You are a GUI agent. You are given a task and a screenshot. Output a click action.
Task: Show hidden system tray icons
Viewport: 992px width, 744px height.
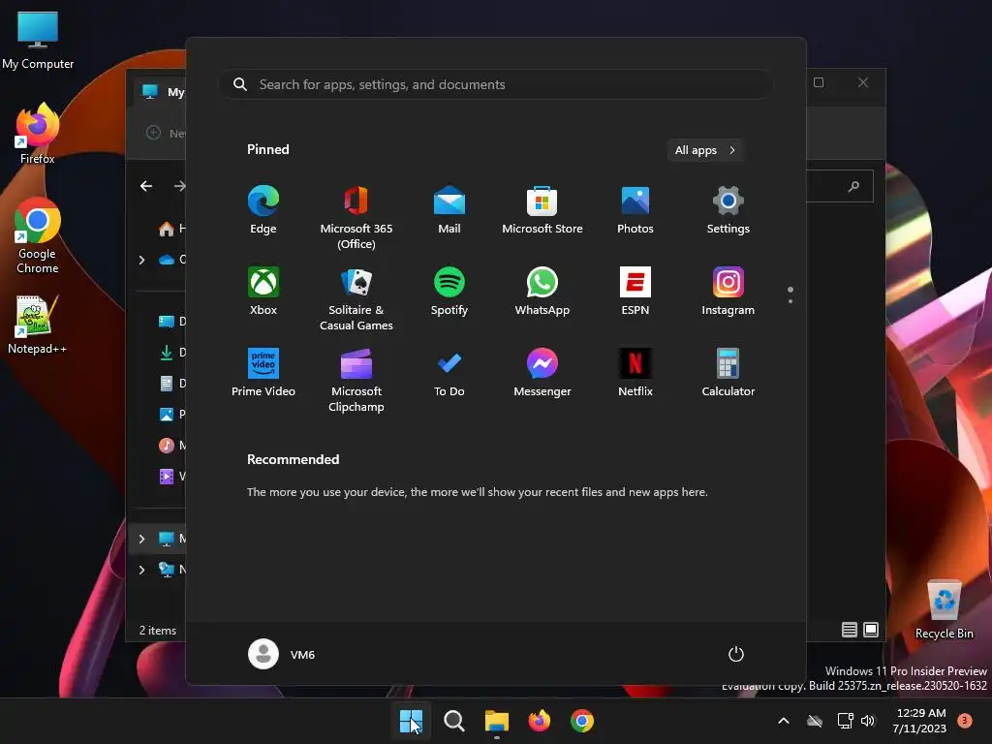tap(783, 721)
